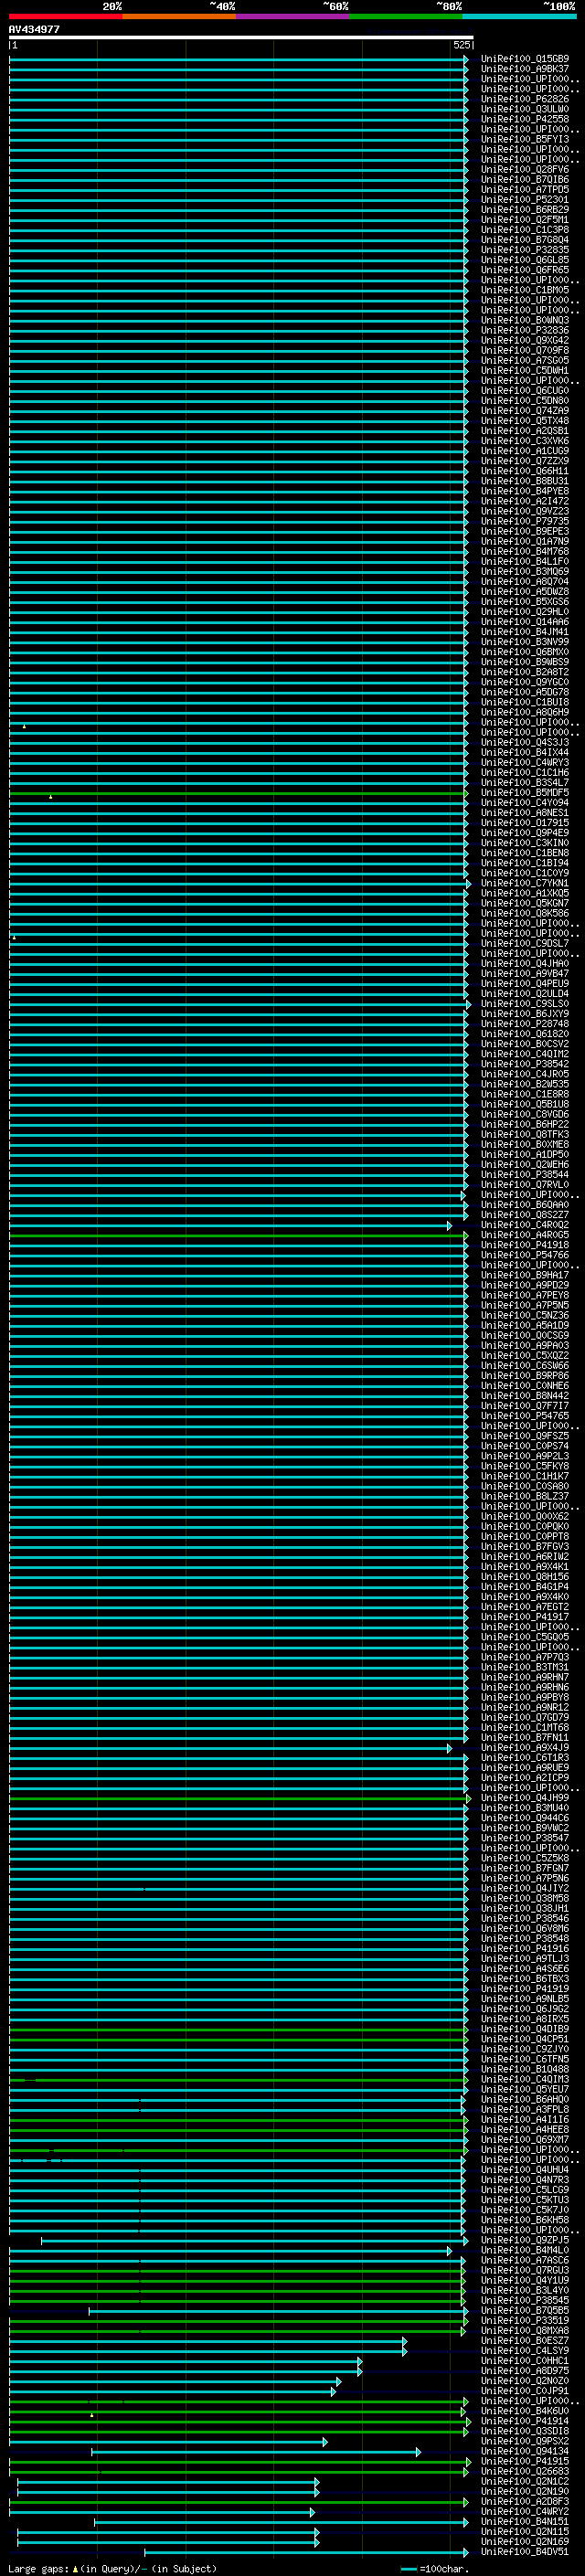Select the UniRef100_P38545 label

click(525, 2300)
